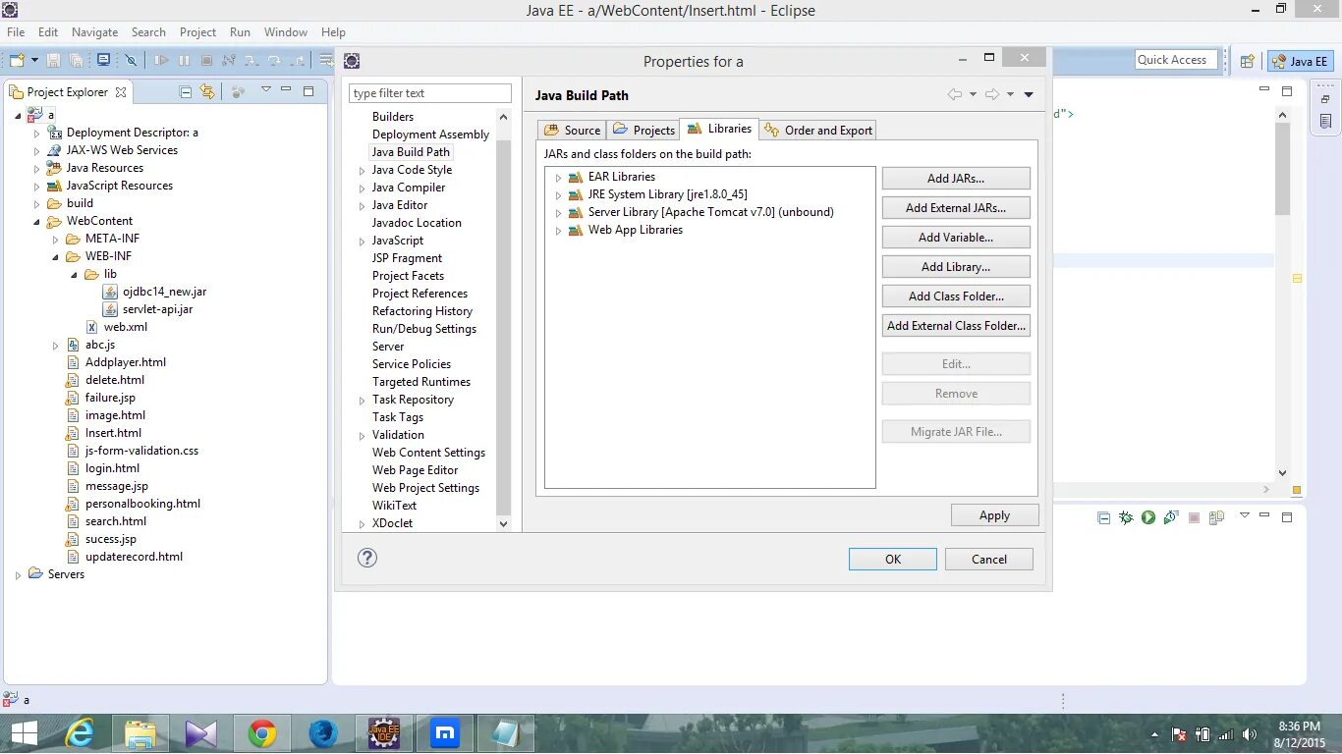Viewport: 1342px width, 754px height.
Task: Click forward arrow in Properties dialog header
Action: [x=992, y=94]
